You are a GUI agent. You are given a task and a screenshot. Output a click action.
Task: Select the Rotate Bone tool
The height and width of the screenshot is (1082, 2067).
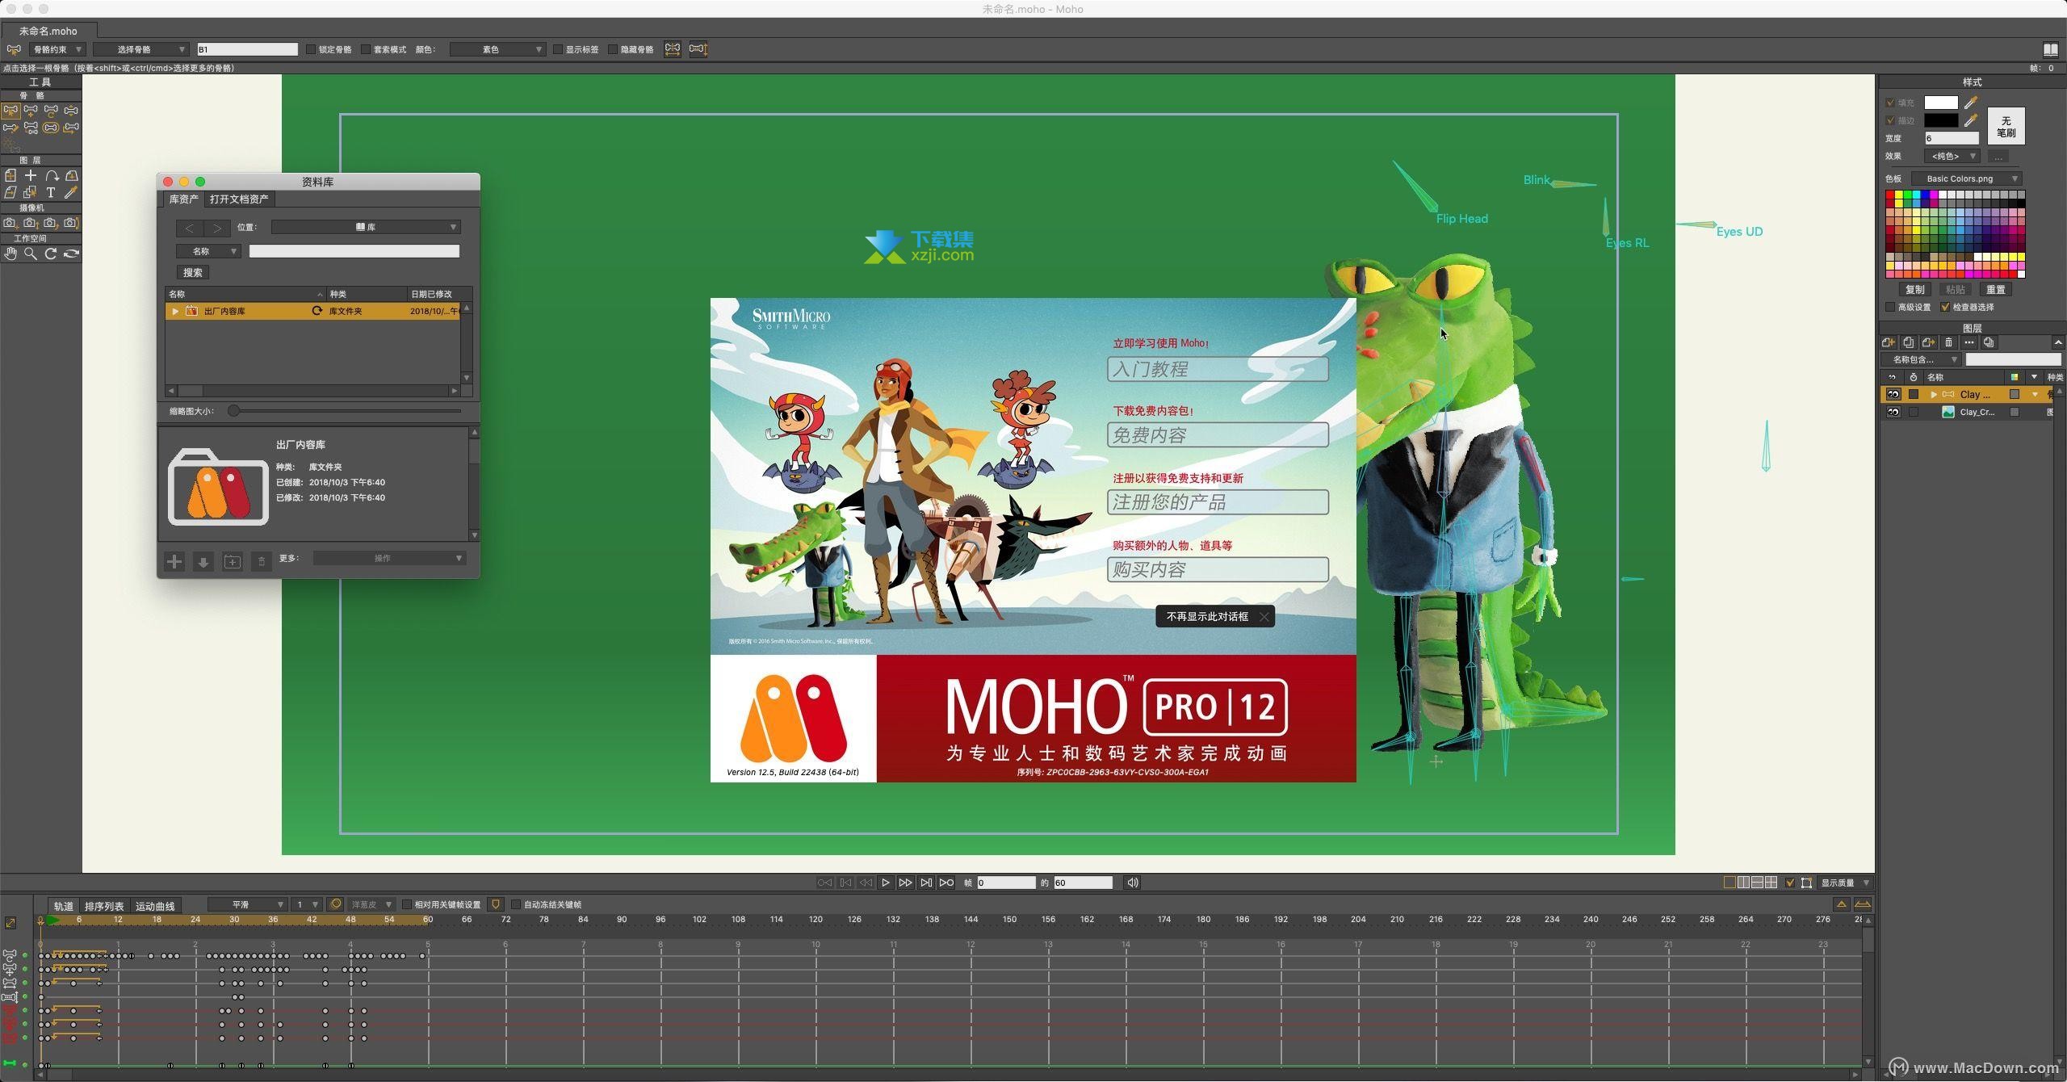[51, 110]
